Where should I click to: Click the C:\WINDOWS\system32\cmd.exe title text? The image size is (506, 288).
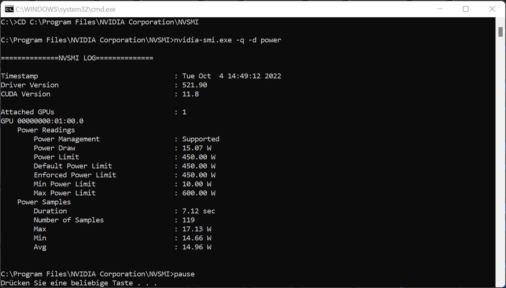click(x=66, y=9)
